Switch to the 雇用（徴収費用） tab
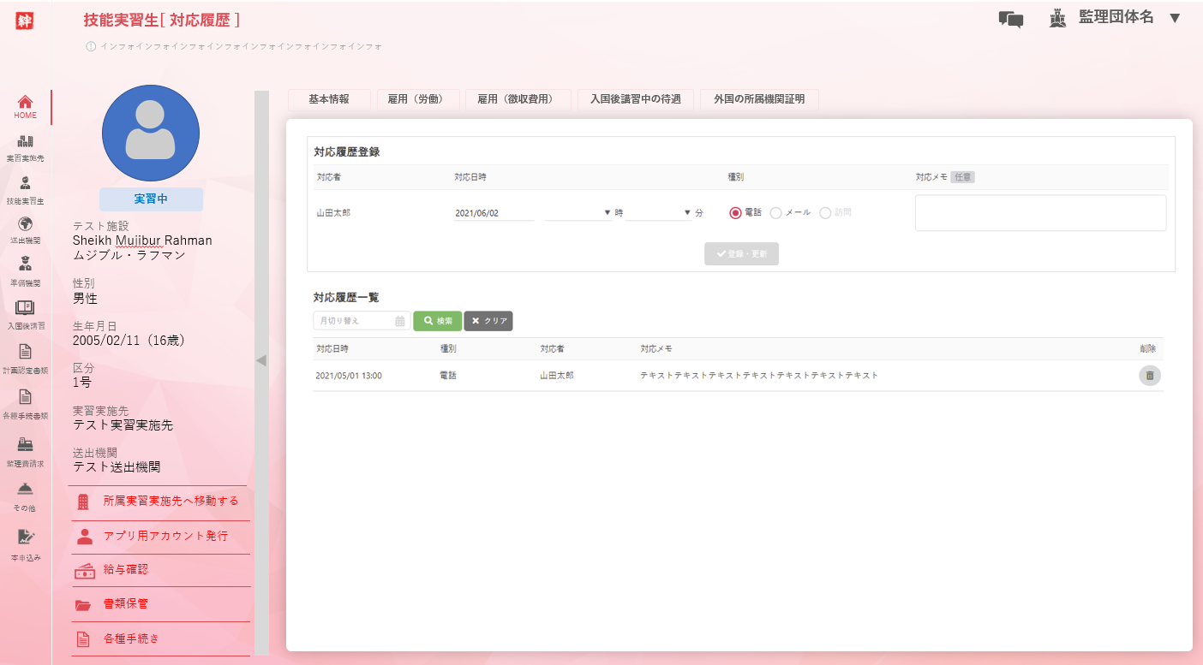1203x665 pixels. point(518,99)
